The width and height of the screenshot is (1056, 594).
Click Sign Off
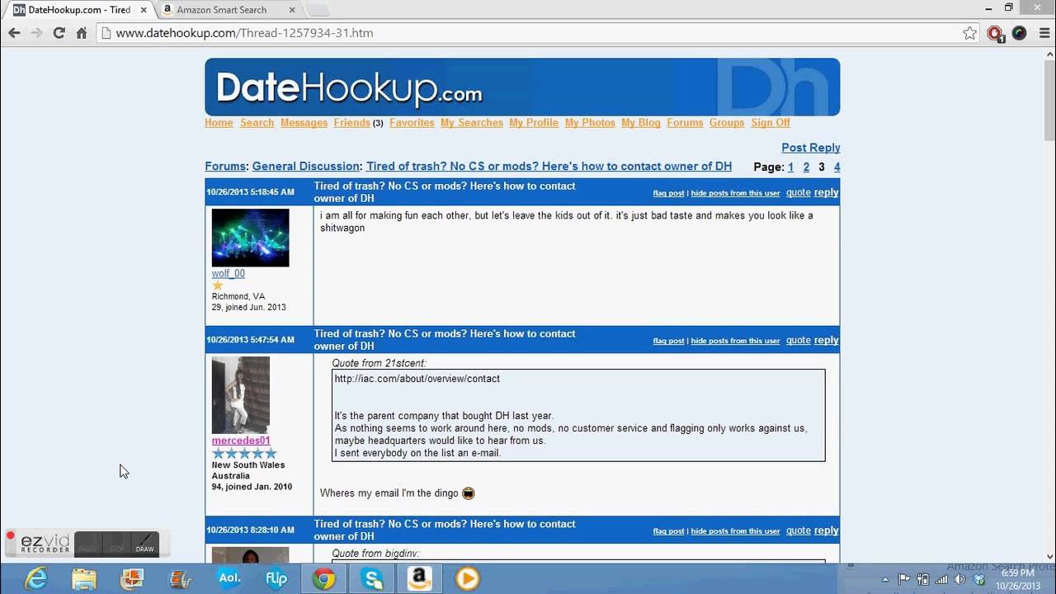pyautogui.click(x=771, y=122)
